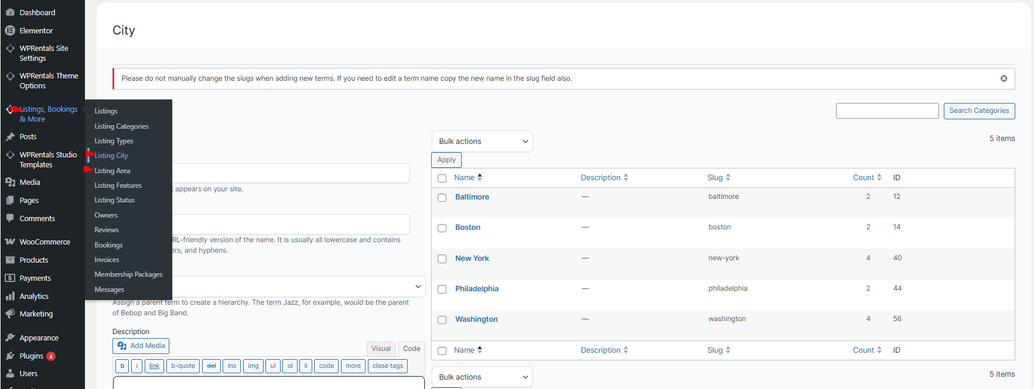Open the top Bulk actions dropdown
Image resolution: width=1034 pixels, height=389 pixels.
(482, 142)
